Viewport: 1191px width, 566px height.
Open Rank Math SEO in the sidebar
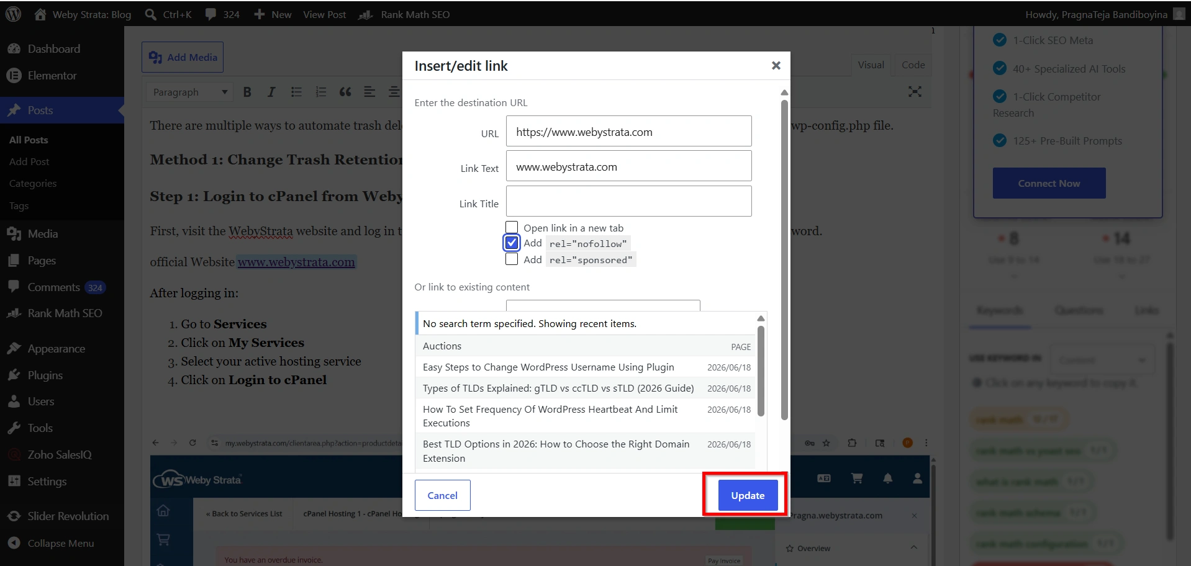pyautogui.click(x=65, y=313)
